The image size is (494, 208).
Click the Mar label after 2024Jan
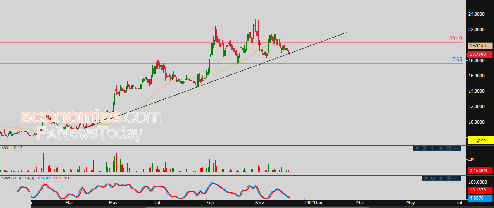(x=361, y=202)
